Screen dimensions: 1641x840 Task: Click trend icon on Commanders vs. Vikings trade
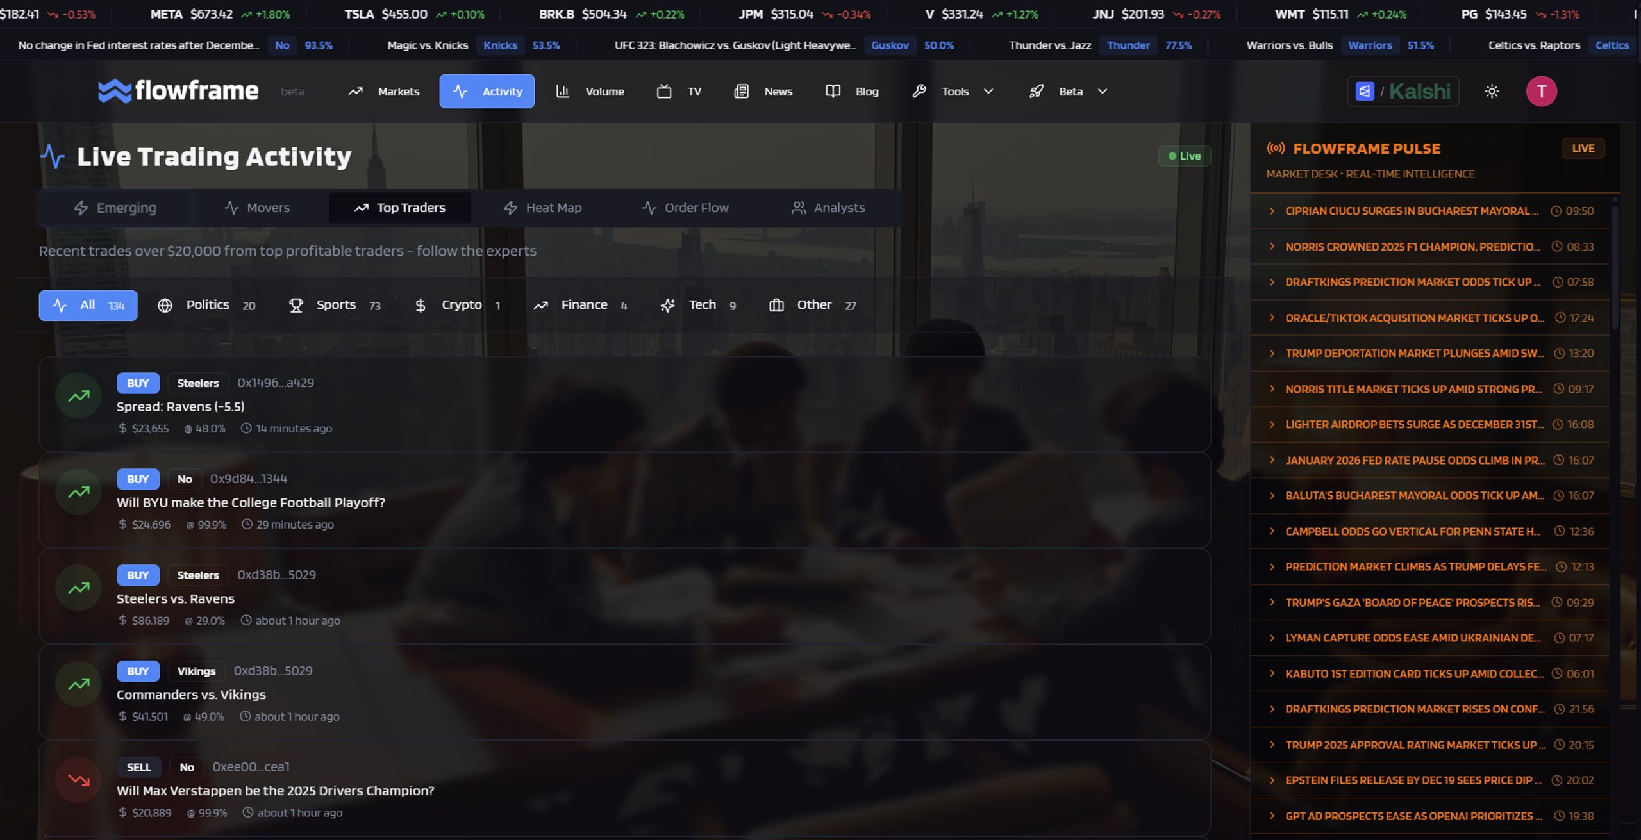click(x=79, y=684)
